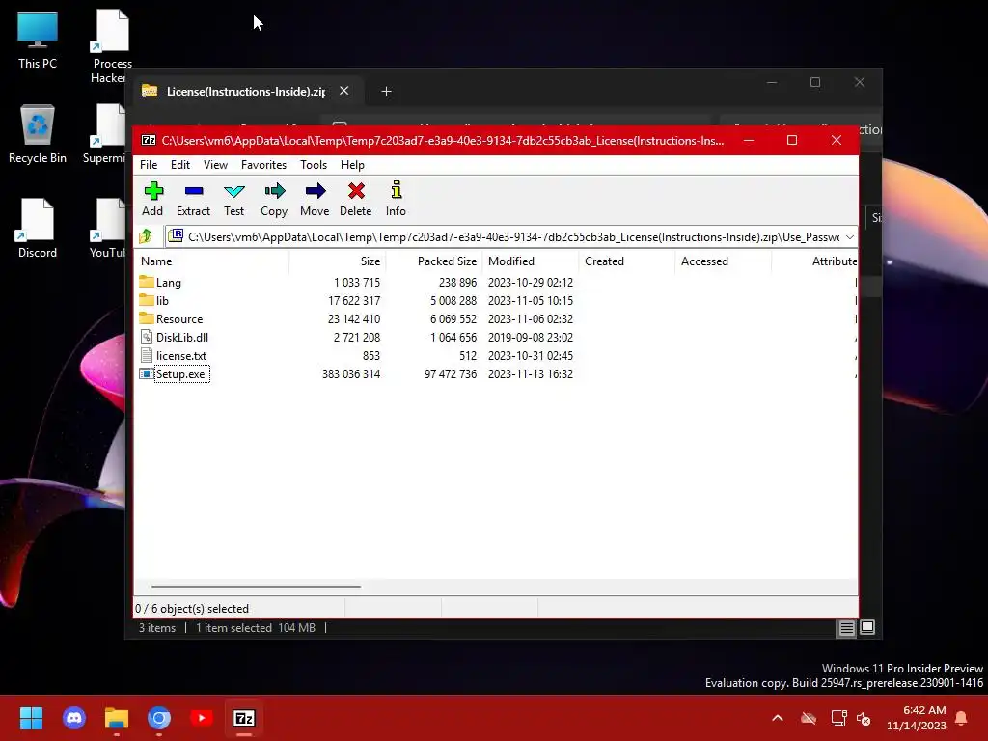
Task: Select the license.txt file
Action: 180,356
